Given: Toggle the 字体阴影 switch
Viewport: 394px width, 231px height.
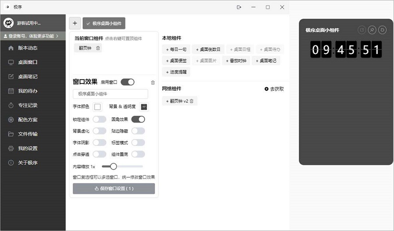Looking at the screenshot, I should click(x=99, y=143).
